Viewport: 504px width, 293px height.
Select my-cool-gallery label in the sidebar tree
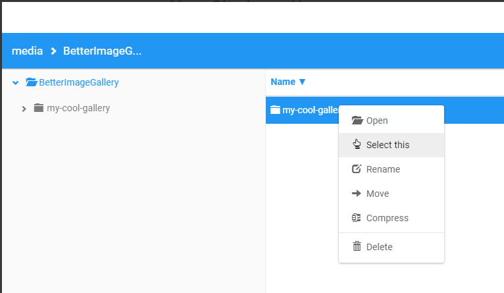pos(78,108)
